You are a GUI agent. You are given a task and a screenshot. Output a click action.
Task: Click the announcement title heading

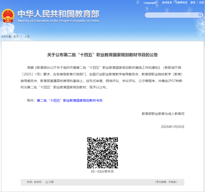102,55
